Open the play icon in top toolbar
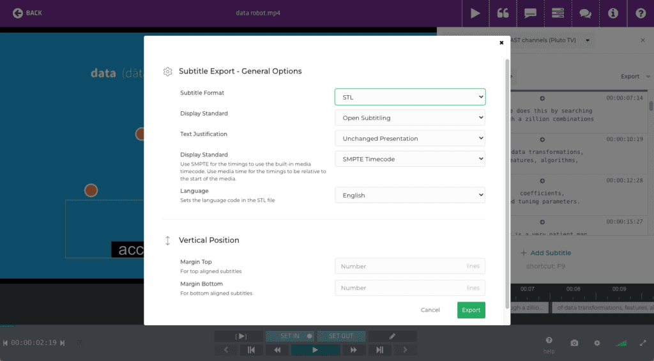This screenshot has width=654, height=361. [x=475, y=13]
